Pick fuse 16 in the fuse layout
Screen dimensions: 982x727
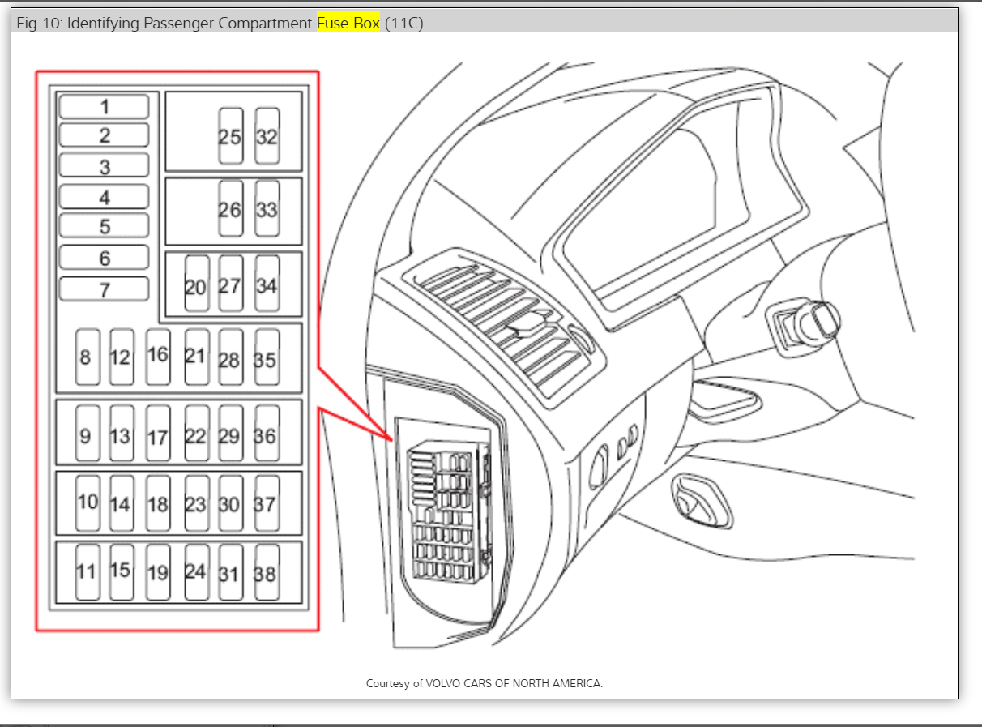[158, 357]
